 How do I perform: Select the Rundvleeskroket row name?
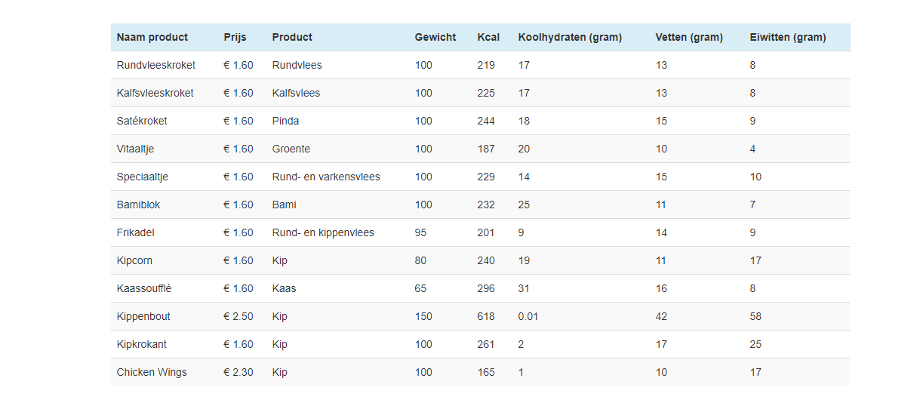tap(156, 65)
